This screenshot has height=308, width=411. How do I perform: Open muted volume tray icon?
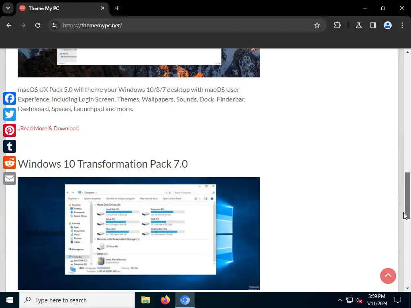tap(359, 300)
